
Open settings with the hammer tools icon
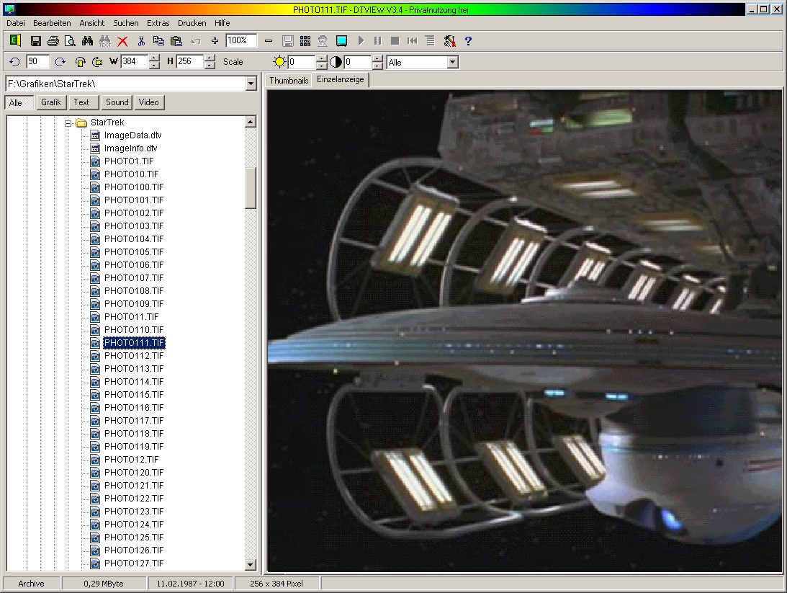pos(450,41)
